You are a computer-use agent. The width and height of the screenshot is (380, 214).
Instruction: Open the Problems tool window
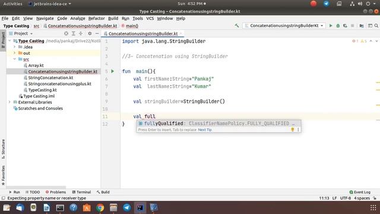(x=56, y=192)
